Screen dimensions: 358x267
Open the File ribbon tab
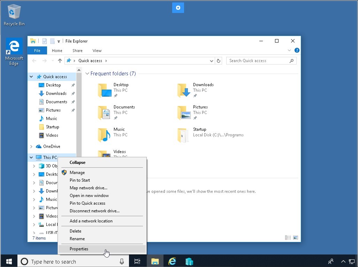tap(37, 51)
